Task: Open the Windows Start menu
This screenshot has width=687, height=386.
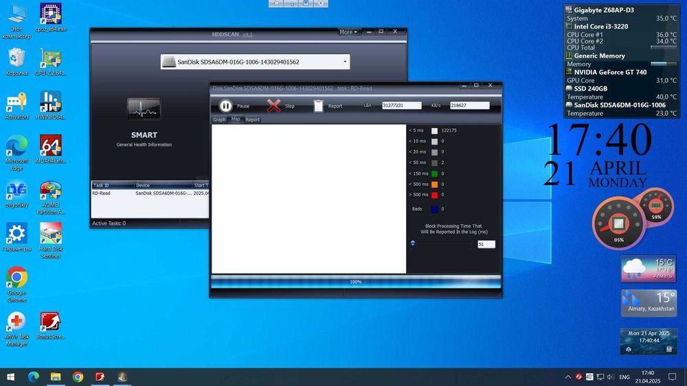Action: pos(11,377)
